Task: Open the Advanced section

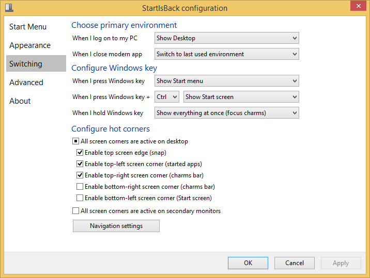Action: point(26,83)
